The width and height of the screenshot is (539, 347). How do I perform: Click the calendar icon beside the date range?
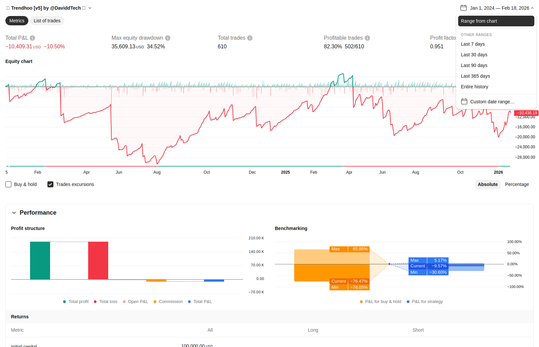(463, 8)
